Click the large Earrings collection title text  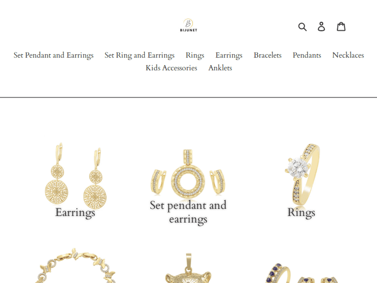coord(75,213)
